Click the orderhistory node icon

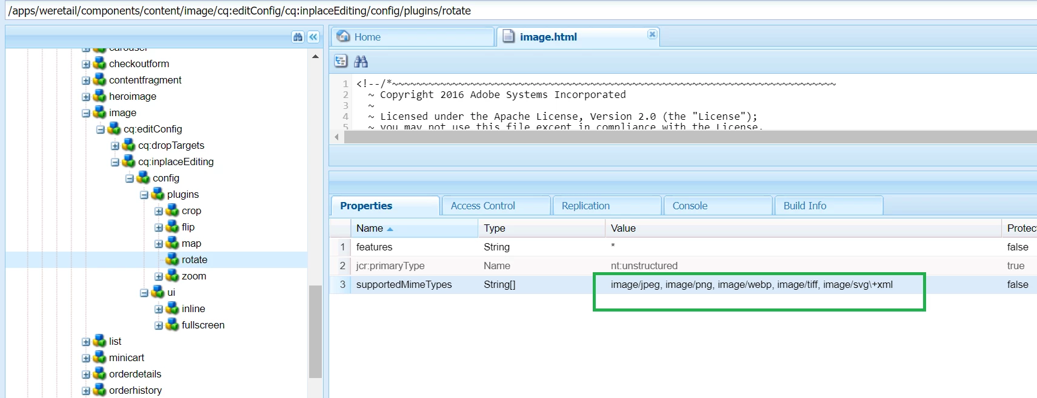100,390
